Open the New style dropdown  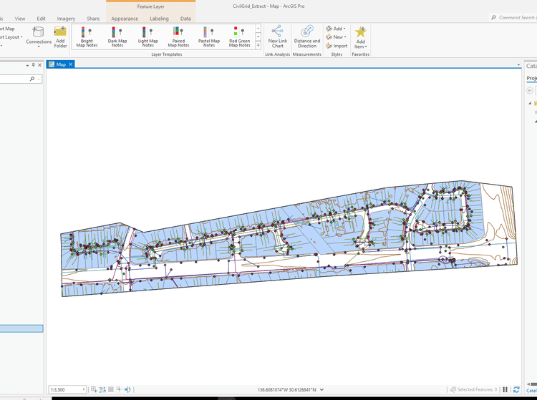[x=336, y=37]
